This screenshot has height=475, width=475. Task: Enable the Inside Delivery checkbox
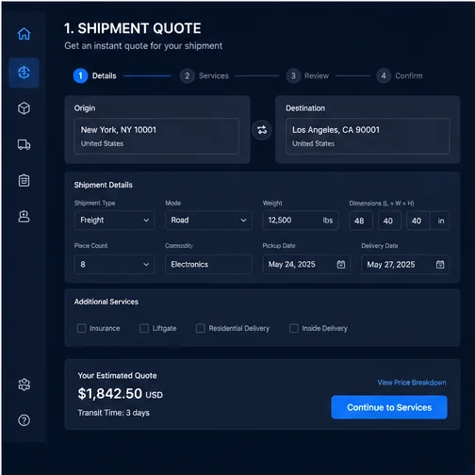tap(294, 328)
